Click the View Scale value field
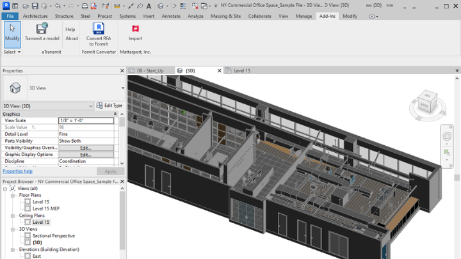Viewport: 461px width, 259px height. [86, 120]
